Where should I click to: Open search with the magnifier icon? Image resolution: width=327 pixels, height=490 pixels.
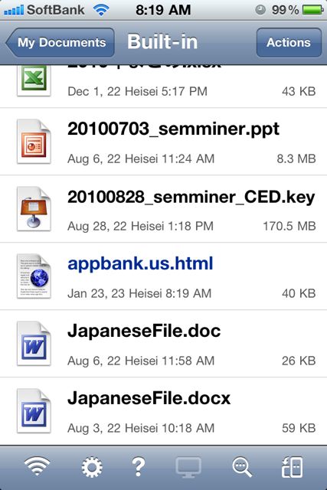[242, 467]
